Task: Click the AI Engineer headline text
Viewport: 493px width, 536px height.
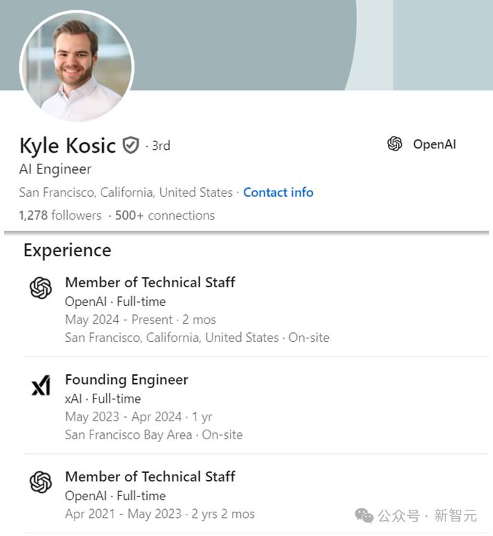Action: pos(55,169)
